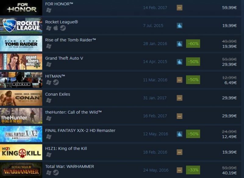
Task: Click the Apple platform icon under Rocket League
Action: tap(56, 28)
